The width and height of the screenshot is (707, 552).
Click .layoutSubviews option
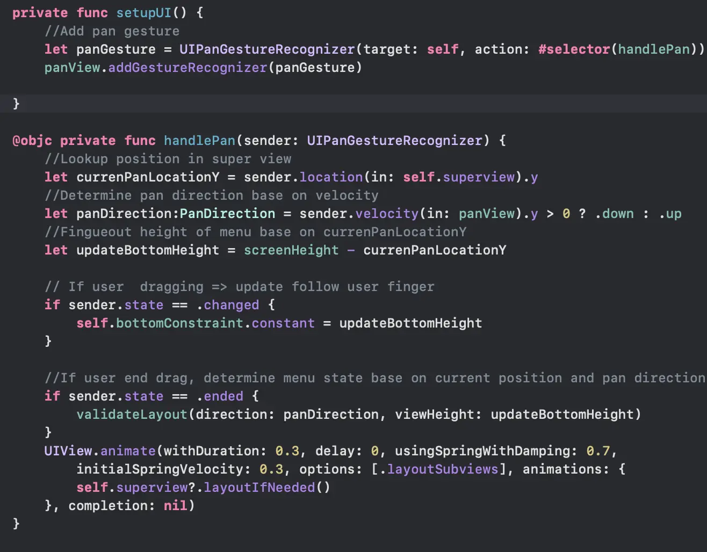[439, 469]
